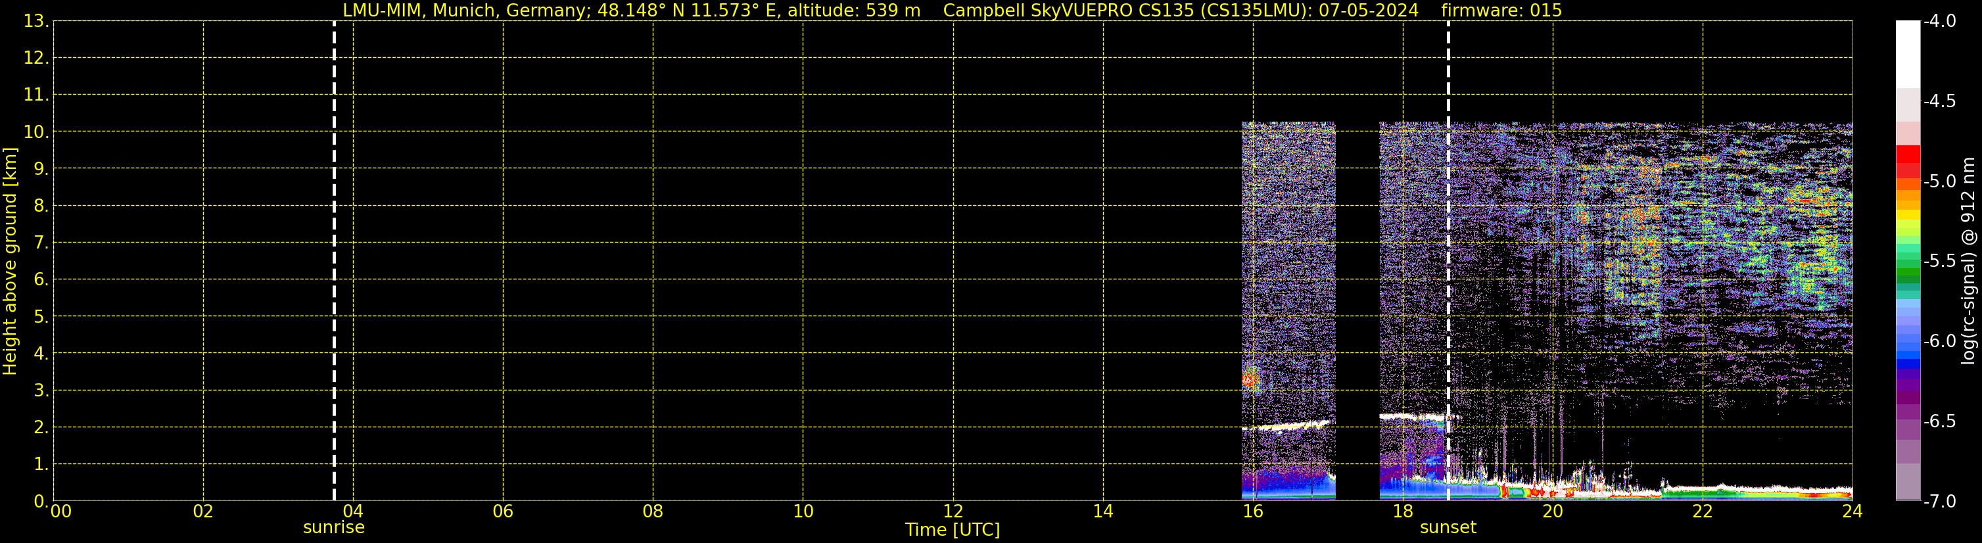1982x543 pixels.
Task: Click the colorbar tick label '-4.5'
Action: [x=1940, y=101]
